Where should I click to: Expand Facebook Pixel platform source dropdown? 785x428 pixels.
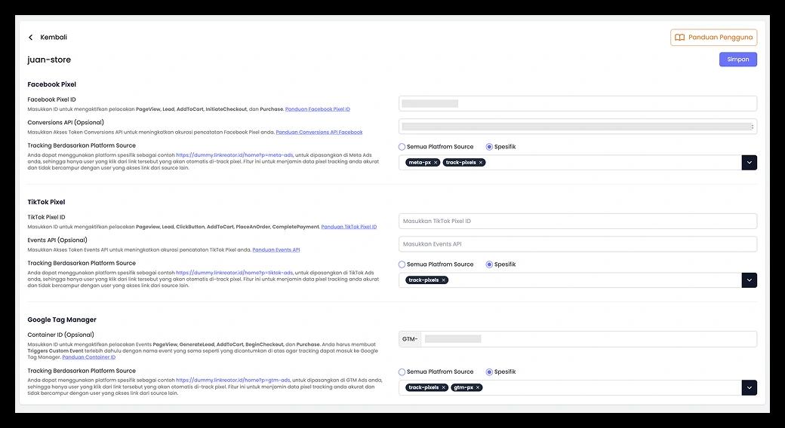[x=749, y=163]
